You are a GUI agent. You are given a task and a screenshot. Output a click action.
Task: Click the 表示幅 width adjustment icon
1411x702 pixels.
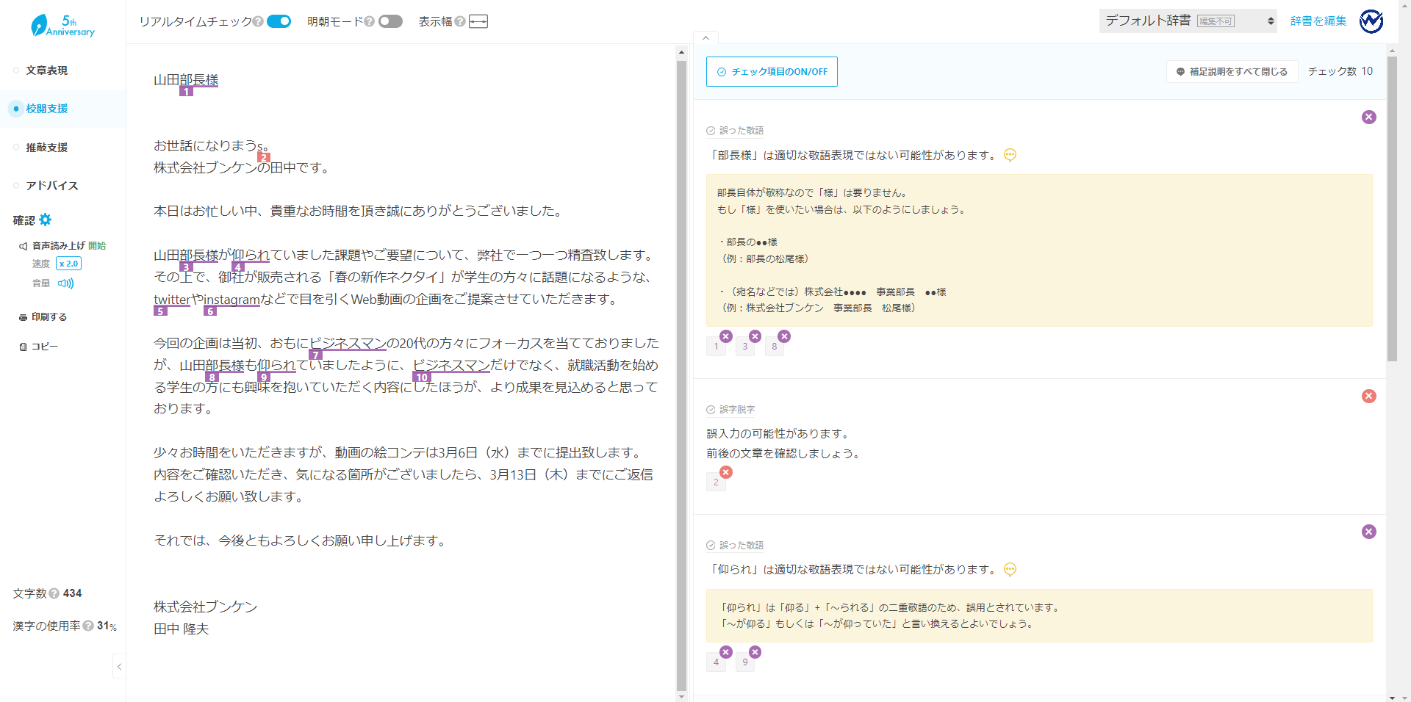point(478,21)
